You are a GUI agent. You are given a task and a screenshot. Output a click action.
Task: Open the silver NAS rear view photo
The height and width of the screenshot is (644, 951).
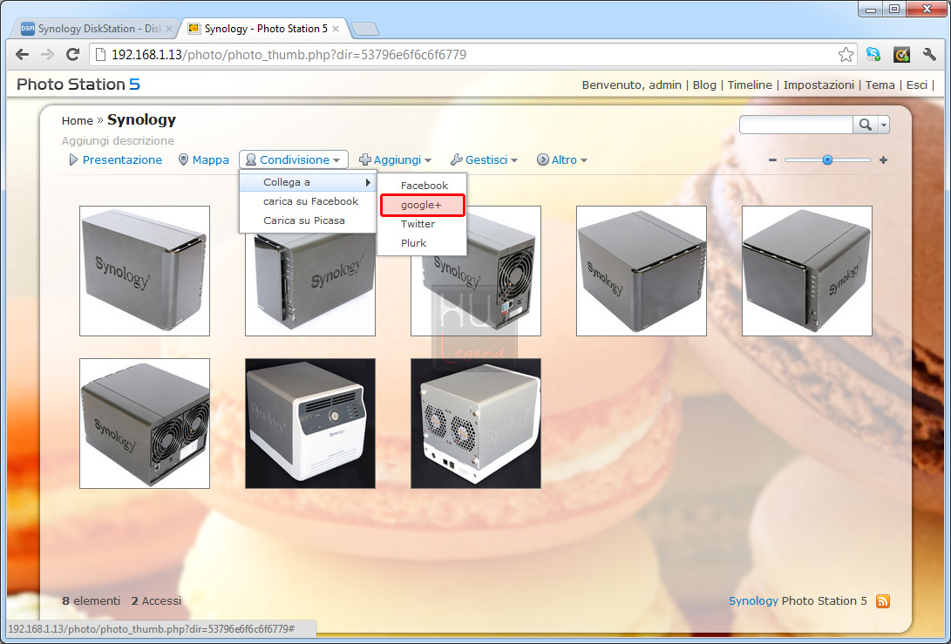(476, 424)
